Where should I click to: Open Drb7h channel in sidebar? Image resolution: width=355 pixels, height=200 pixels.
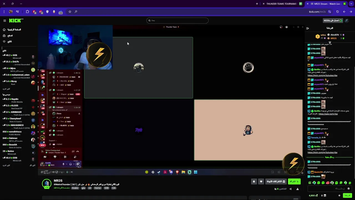[x=19, y=63]
